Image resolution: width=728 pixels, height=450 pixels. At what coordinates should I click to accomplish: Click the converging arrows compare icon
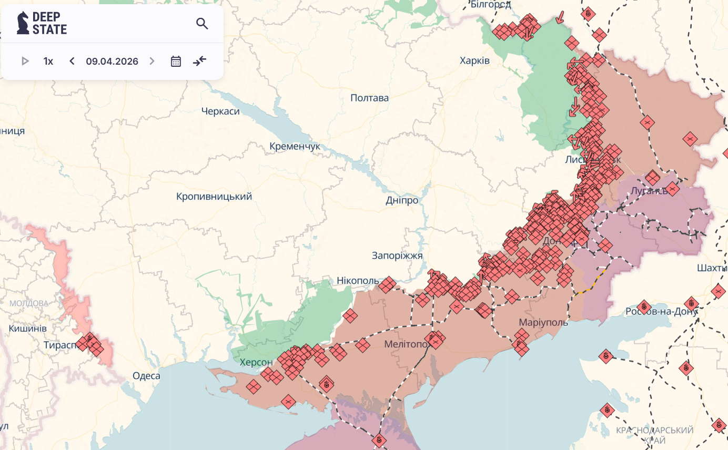click(x=199, y=61)
